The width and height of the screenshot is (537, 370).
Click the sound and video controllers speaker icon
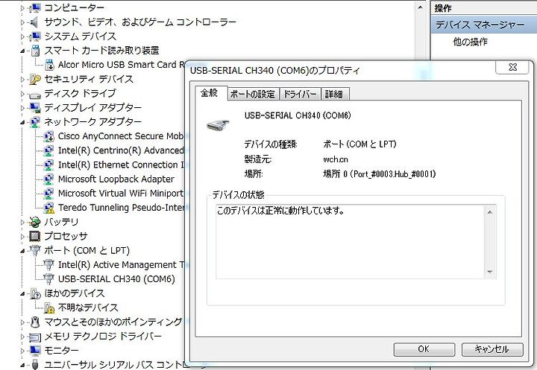[x=34, y=22]
